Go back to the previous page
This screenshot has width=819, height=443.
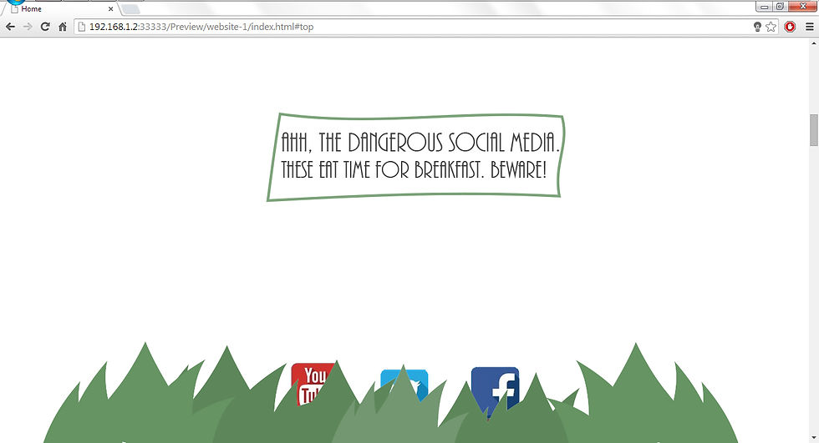click(10, 27)
